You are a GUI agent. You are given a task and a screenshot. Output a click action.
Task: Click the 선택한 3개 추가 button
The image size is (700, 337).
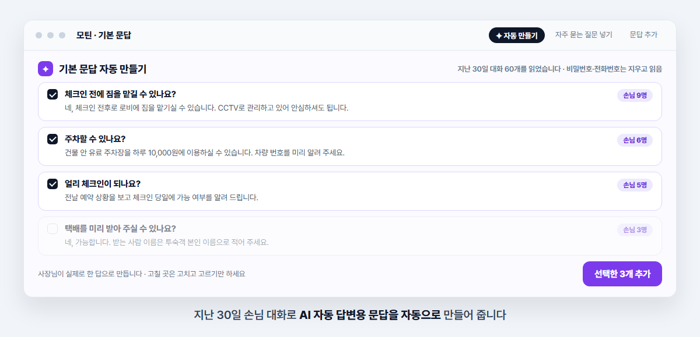pyautogui.click(x=622, y=274)
